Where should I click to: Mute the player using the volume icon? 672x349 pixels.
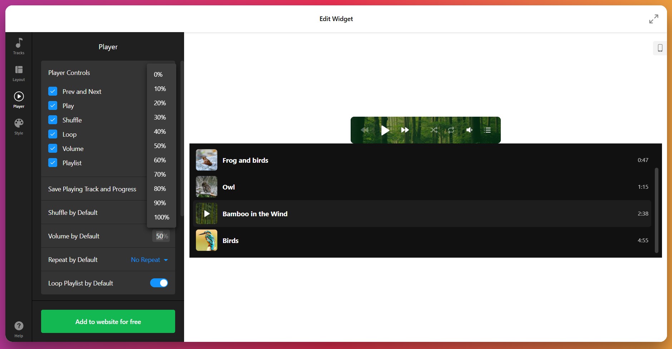click(x=469, y=130)
